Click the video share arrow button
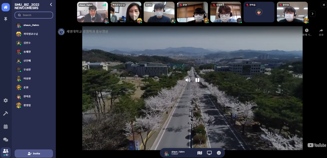 coord(321,32)
